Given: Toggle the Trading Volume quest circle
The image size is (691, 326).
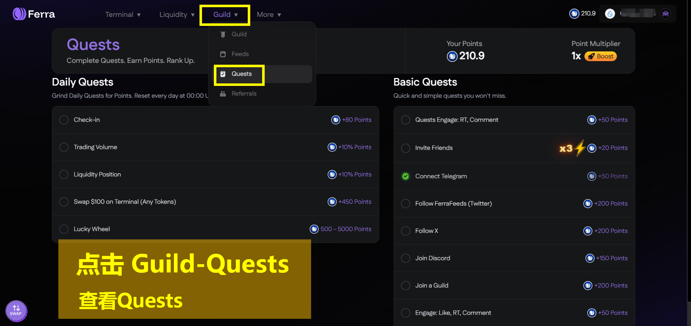Looking at the screenshot, I should pos(64,147).
